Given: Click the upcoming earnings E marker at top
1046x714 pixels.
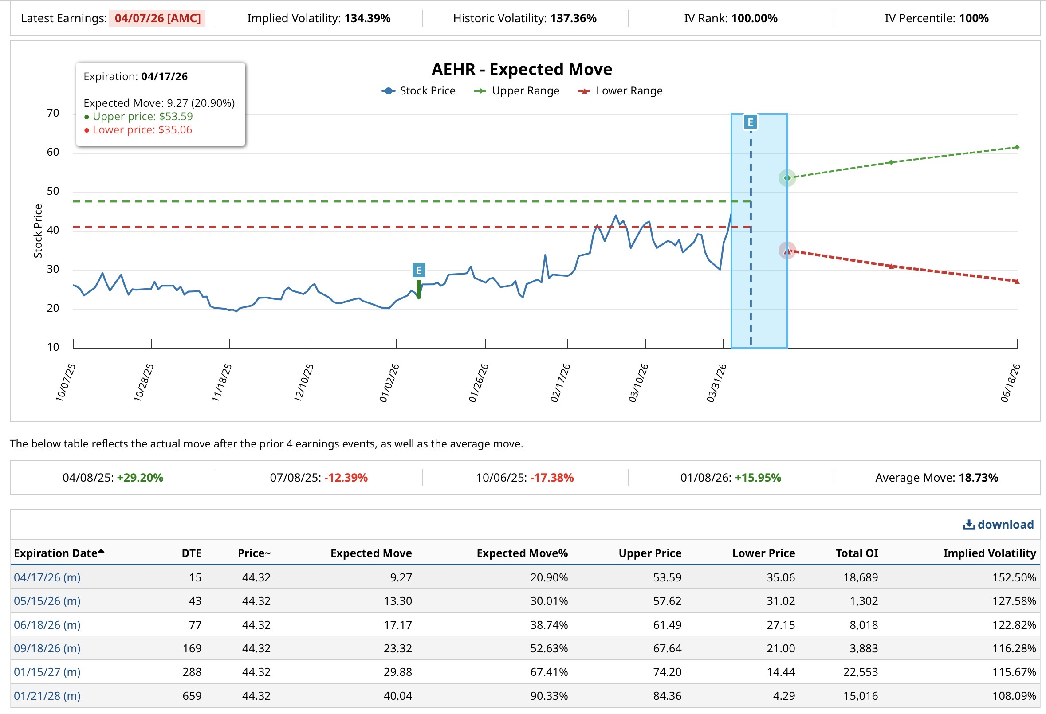Looking at the screenshot, I should click(x=750, y=122).
